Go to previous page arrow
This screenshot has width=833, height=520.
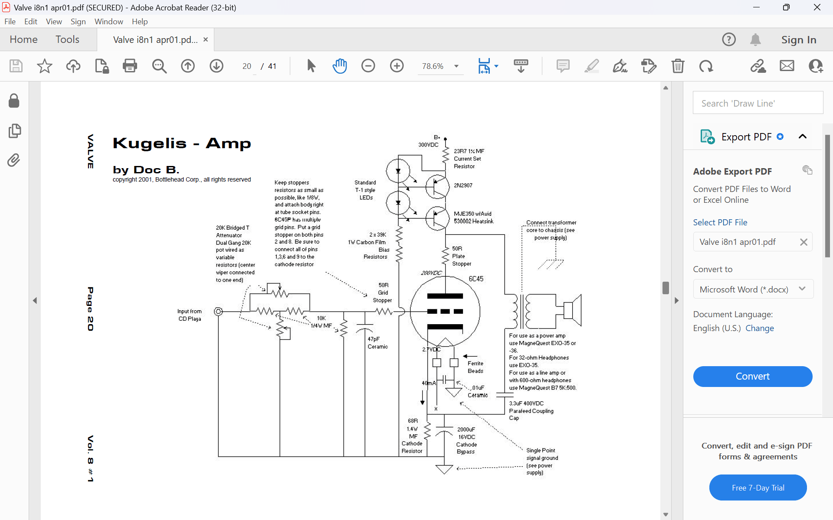(x=188, y=66)
